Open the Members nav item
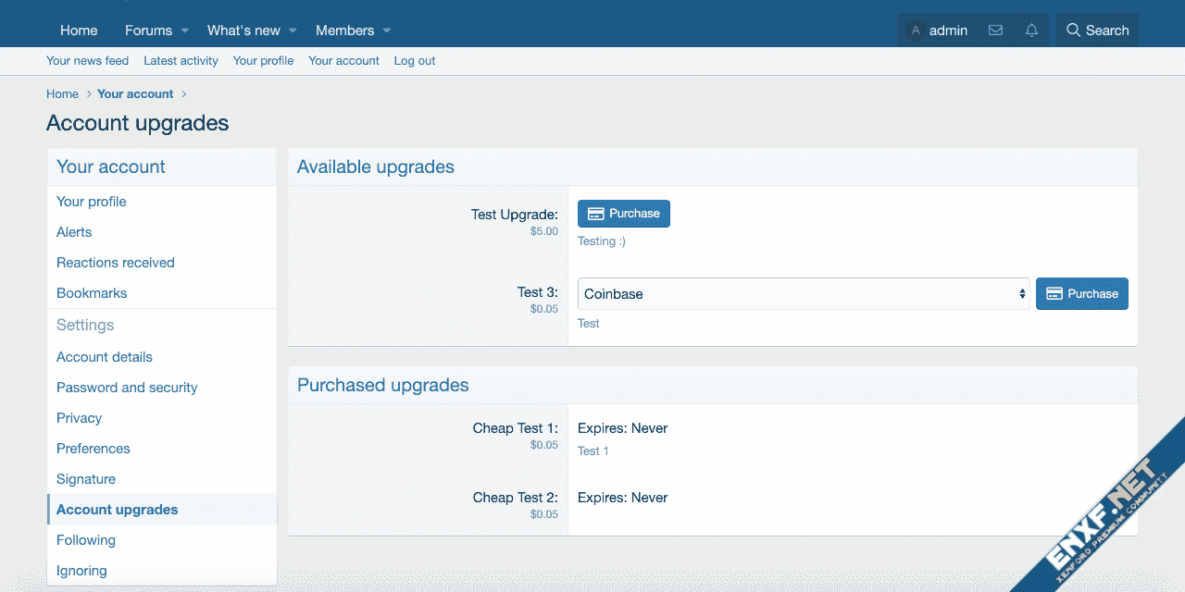Image resolution: width=1185 pixels, height=592 pixels. tap(344, 31)
